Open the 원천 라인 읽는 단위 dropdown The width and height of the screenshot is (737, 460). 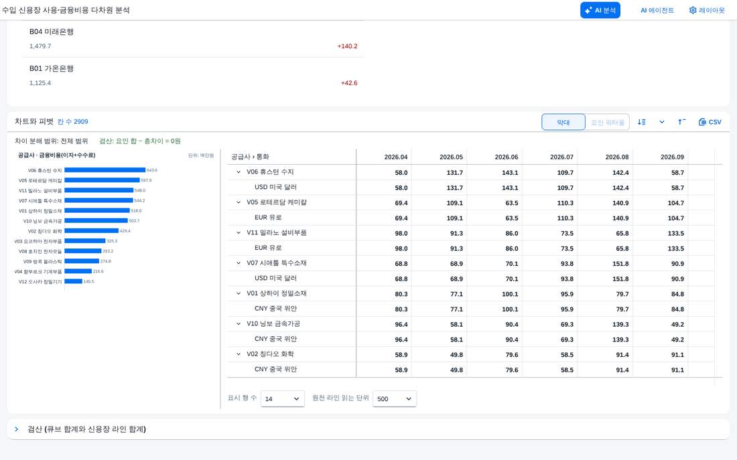tap(395, 398)
